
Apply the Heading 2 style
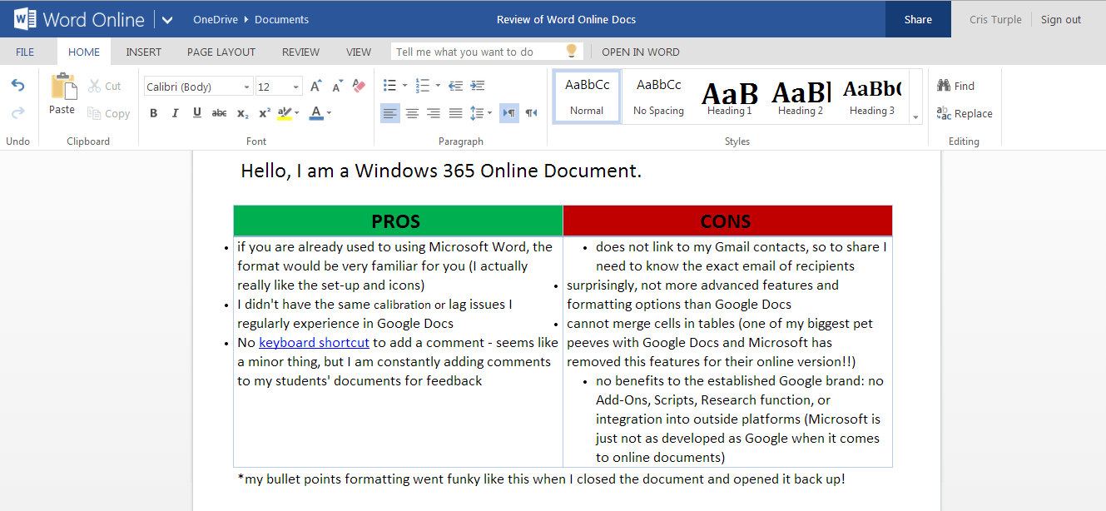(x=801, y=97)
